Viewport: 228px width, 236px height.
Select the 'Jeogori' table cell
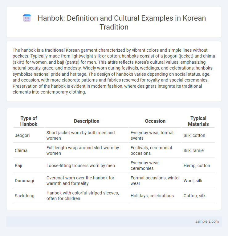(29, 135)
